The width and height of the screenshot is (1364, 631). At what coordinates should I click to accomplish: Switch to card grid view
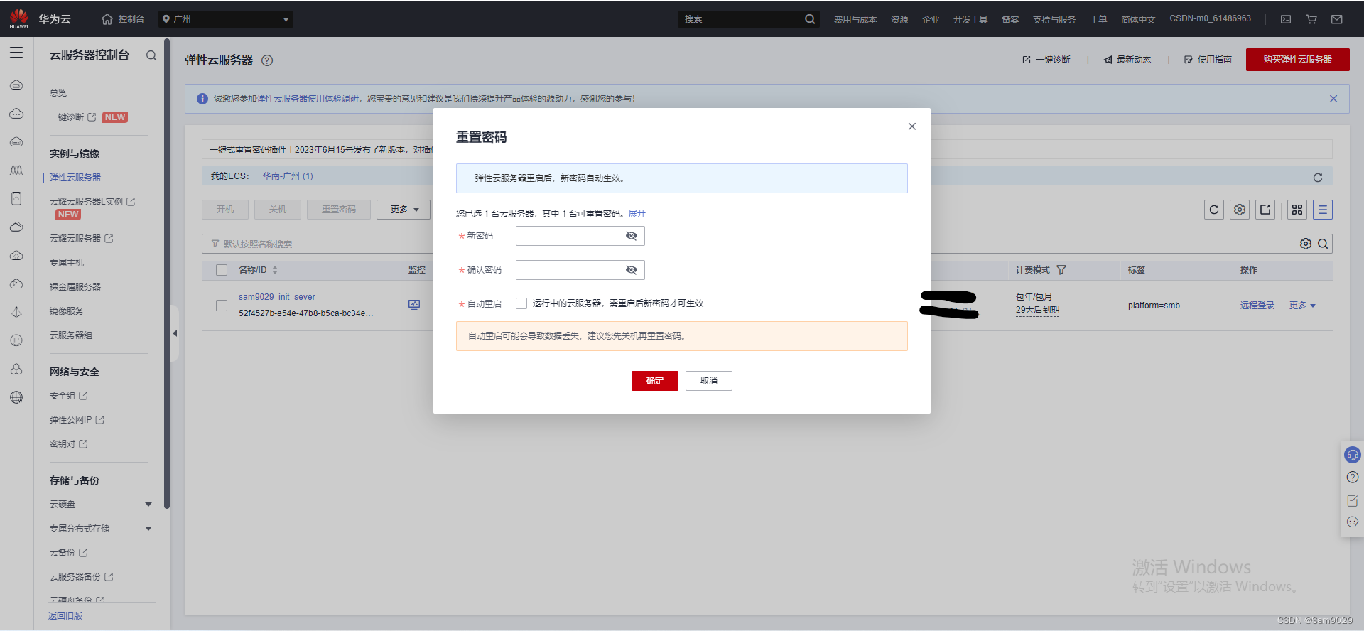click(1297, 210)
